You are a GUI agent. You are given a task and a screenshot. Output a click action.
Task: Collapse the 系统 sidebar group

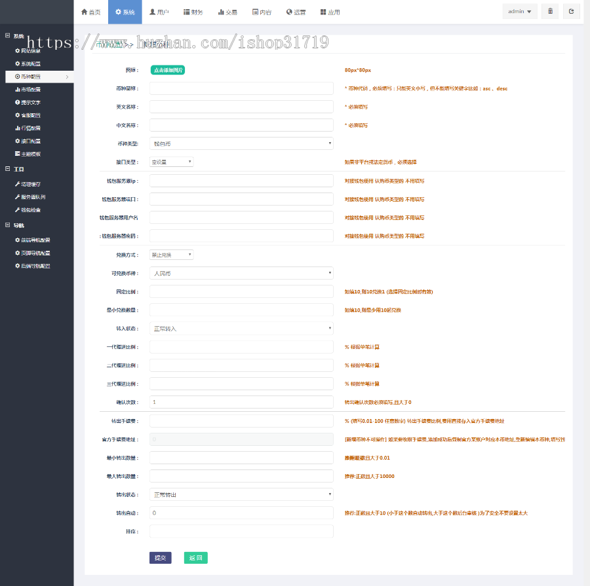click(x=7, y=36)
